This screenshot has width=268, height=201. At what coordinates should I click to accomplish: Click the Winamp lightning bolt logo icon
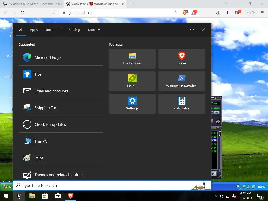[x=218, y=121]
